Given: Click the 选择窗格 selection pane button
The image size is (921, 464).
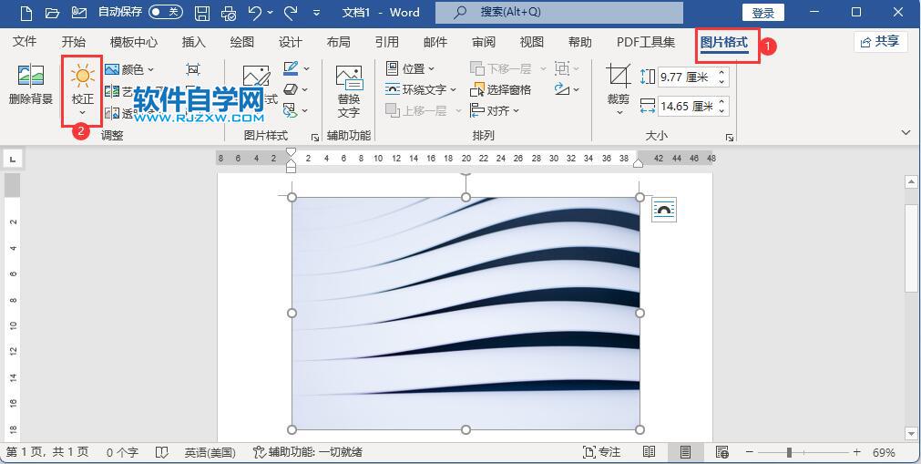Looking at the screenshot, I should click(500, 89).
